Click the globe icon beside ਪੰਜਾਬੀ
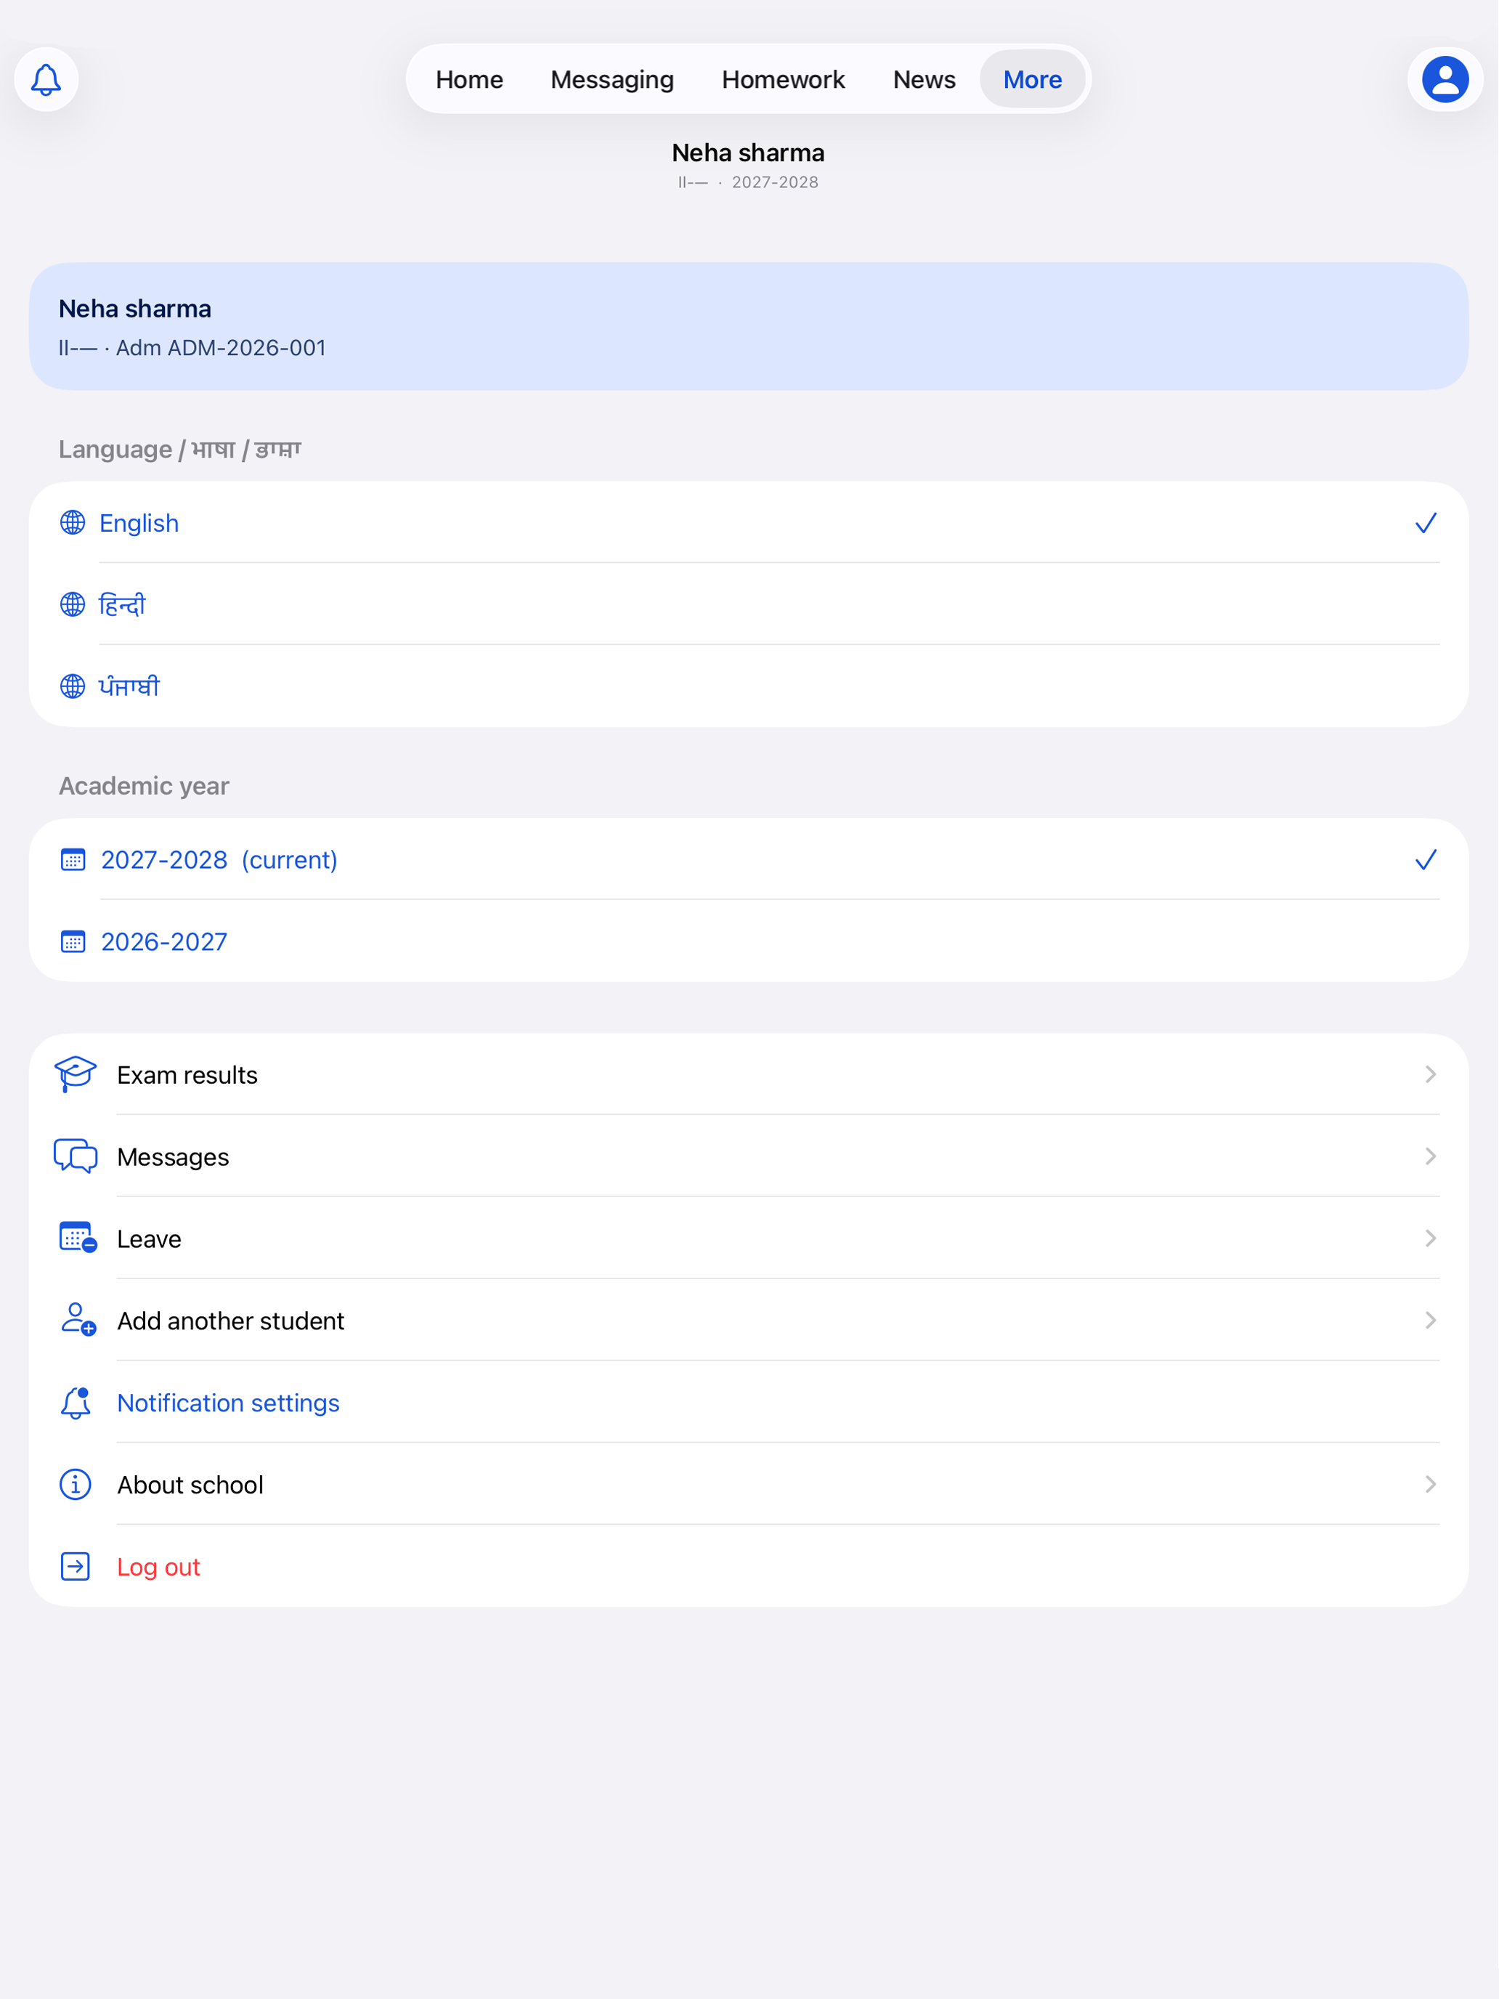Viewport: 1499px width, 1999px height. [x=73, y=686]
